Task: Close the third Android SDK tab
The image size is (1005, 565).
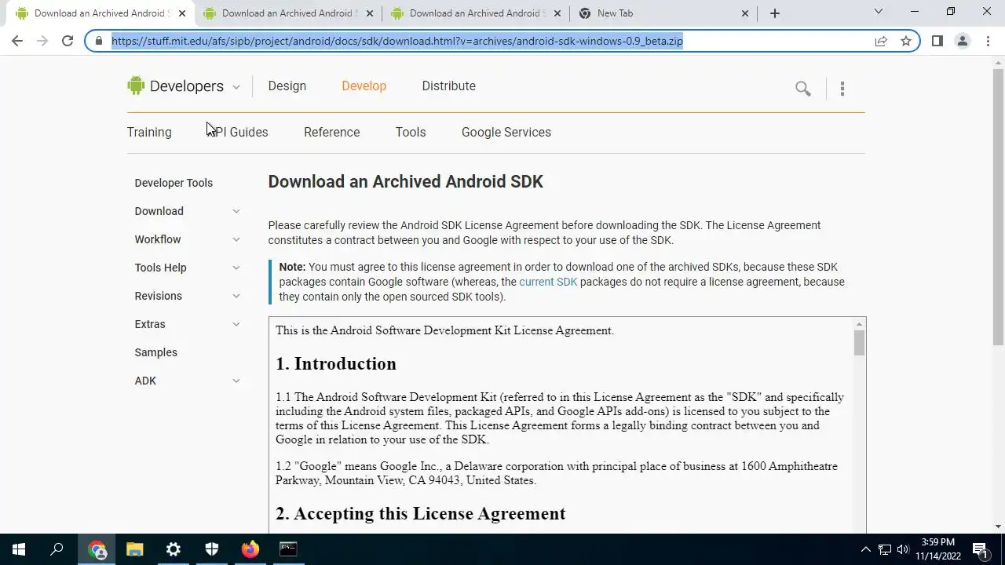Action: click(x=557, y=13)
